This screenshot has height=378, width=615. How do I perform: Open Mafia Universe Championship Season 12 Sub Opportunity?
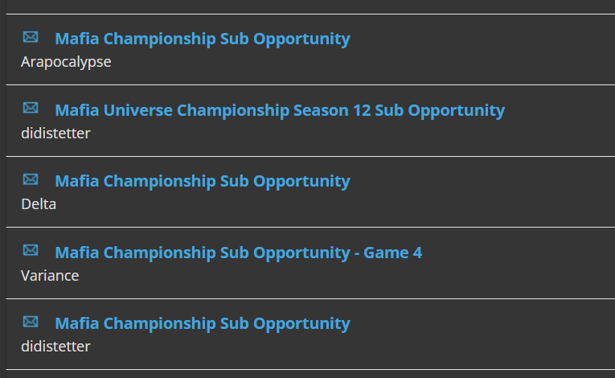(279, 110)
